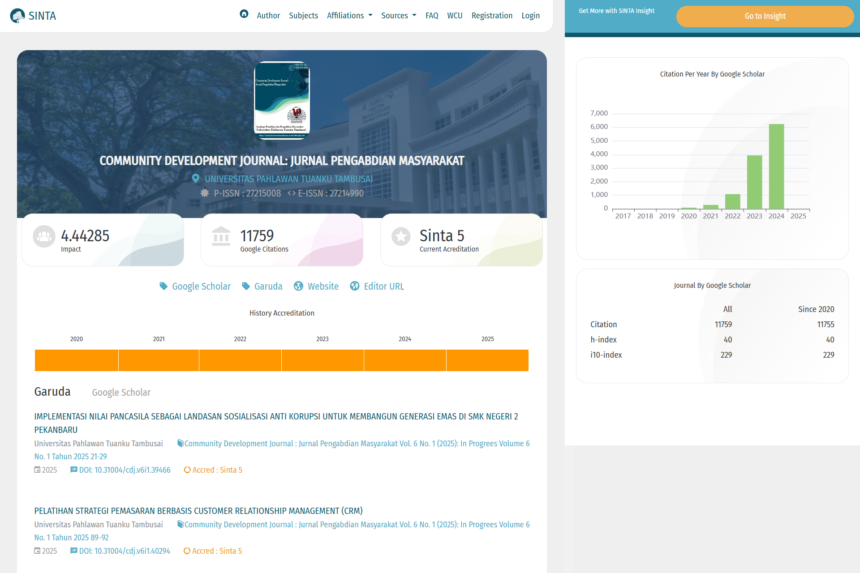Open the Editor URL link
The height and width of the screenshot is (573, 860).
pos(384,286)
